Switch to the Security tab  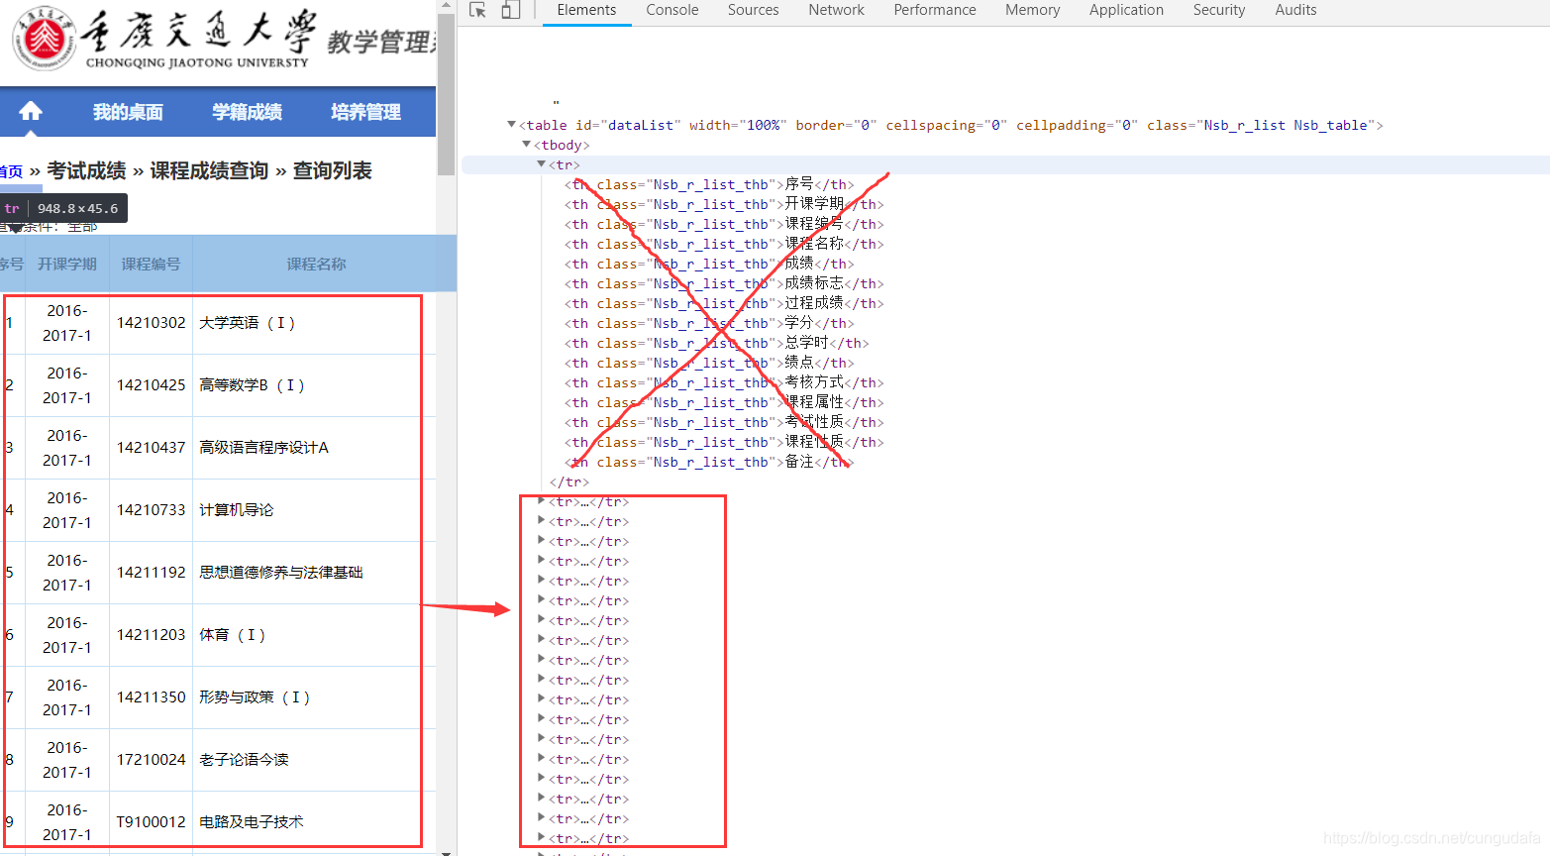pos(1219,10)
